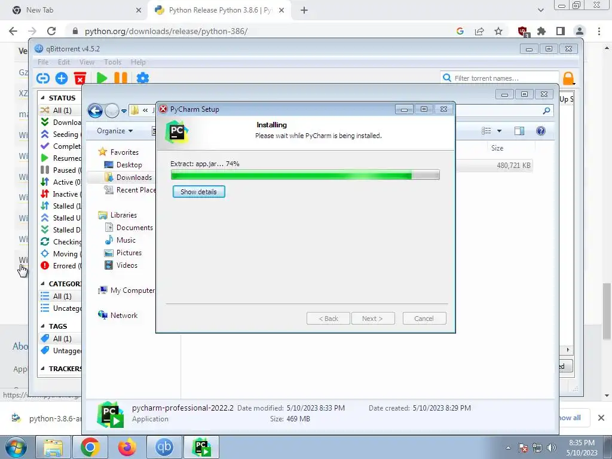
Task: Open Chrome extensions puzzle icon
Action: [541, 31]
